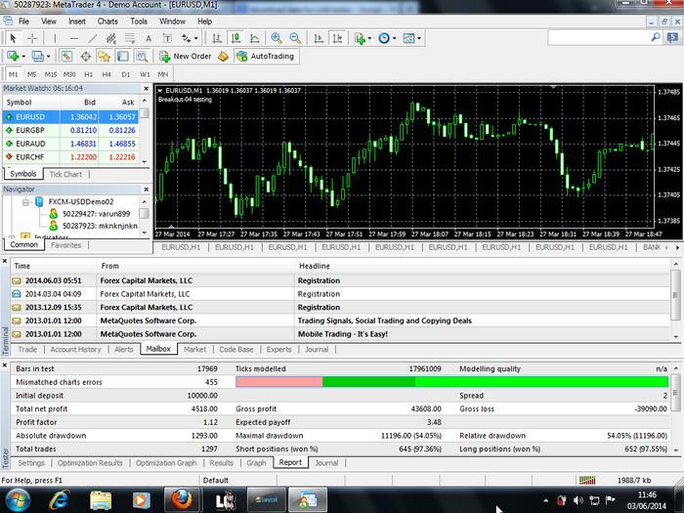Switch timeframe to D1
Screen dimensions: 684x513
126,74
